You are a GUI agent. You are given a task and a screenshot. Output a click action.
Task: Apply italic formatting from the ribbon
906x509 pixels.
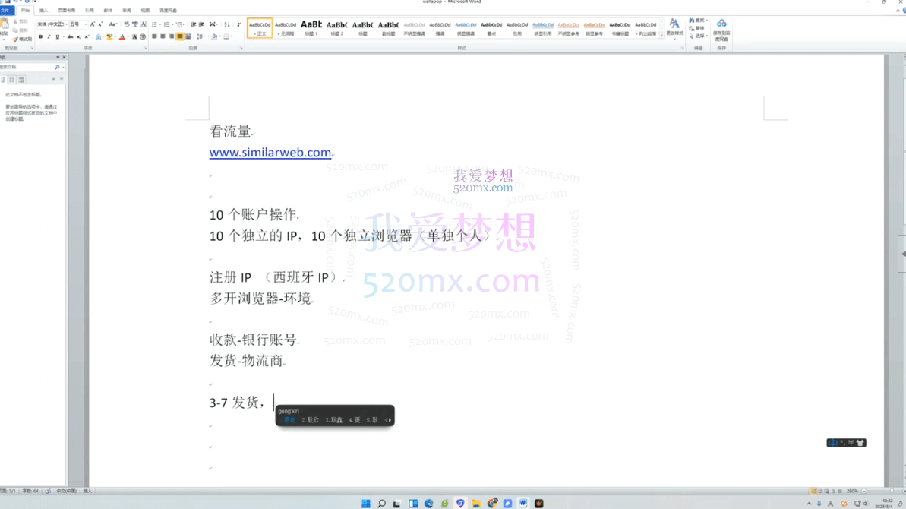coord(49,36)
